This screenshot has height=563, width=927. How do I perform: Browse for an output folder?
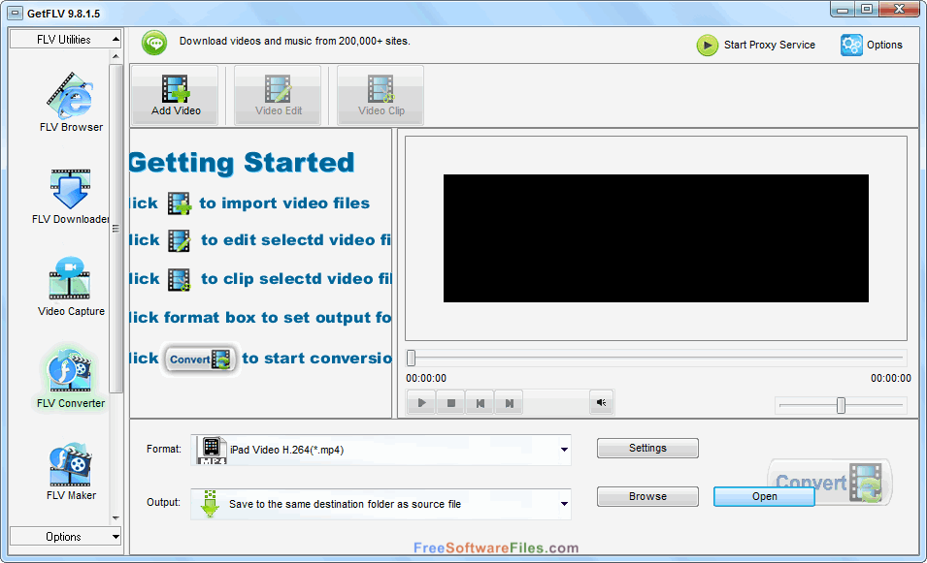(x=647, y=496)
